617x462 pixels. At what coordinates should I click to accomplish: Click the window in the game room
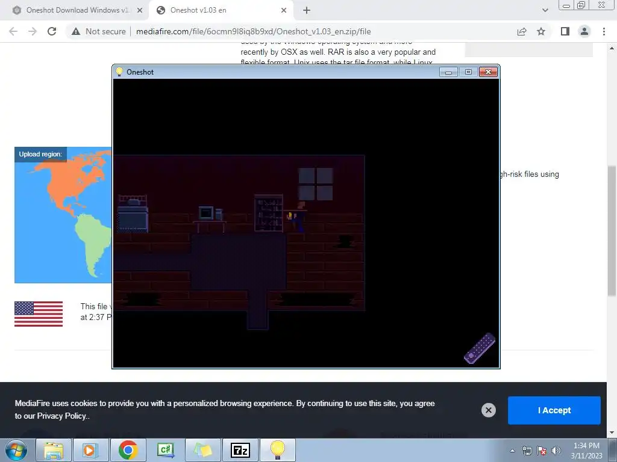[x=316, y=184]
